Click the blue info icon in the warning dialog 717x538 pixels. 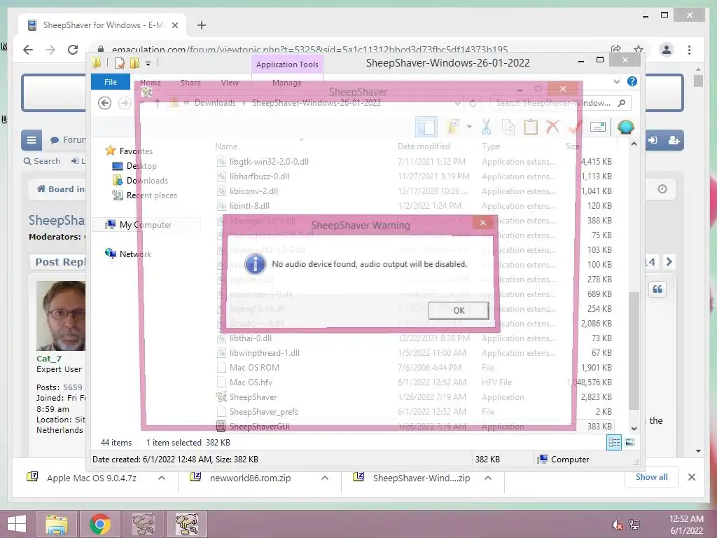(255, 264)
